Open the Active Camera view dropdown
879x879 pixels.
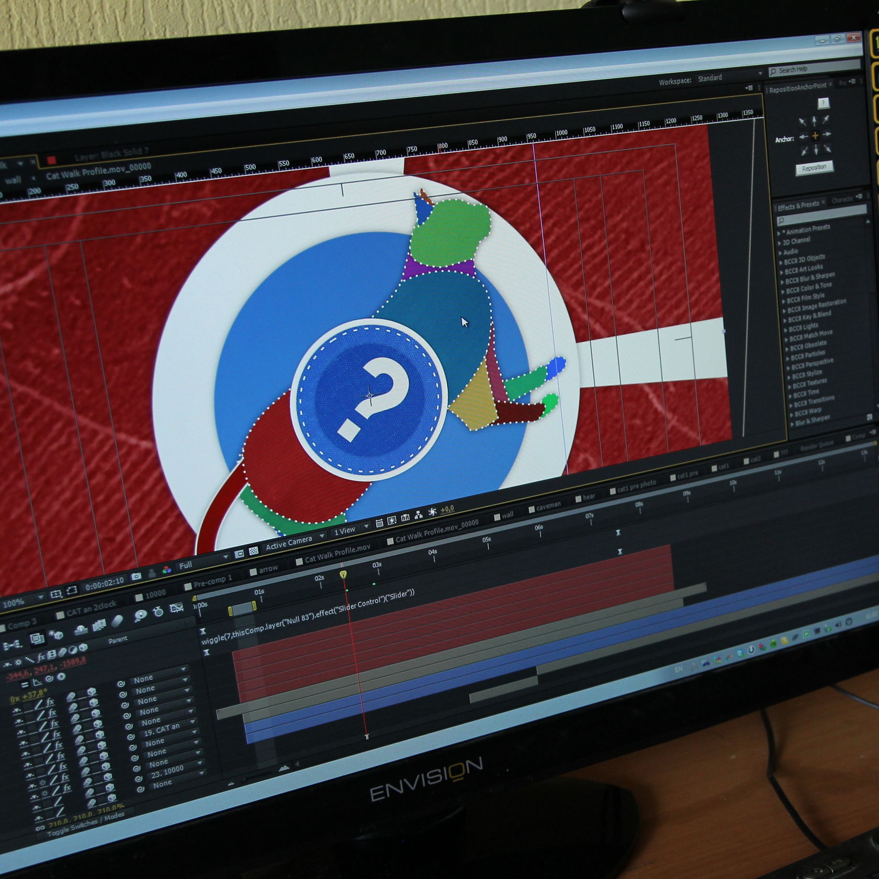pos(295,541)
